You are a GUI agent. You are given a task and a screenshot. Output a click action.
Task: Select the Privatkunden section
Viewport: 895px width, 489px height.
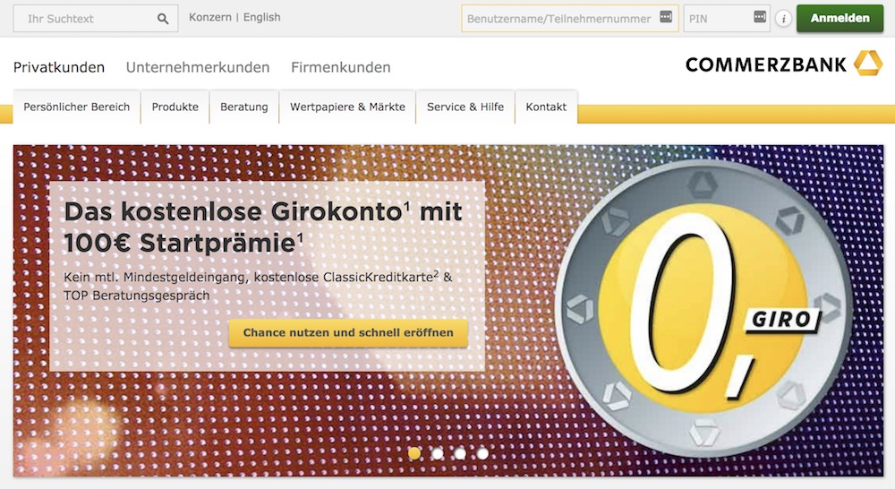[59, 67]
